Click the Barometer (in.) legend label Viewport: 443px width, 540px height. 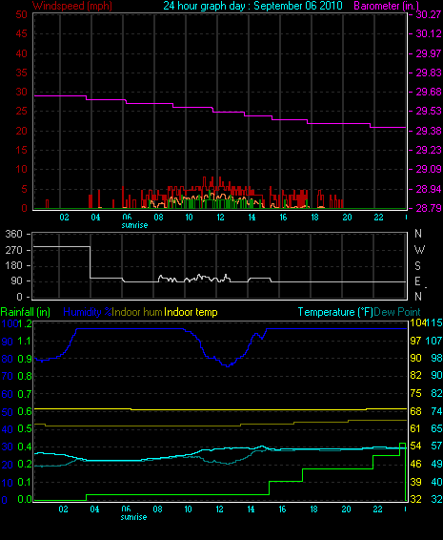tap(386, 6)
